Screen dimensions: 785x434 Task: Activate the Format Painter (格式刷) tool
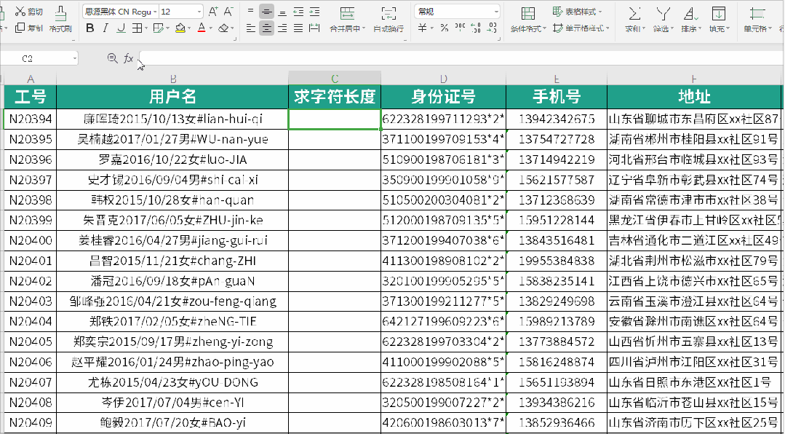click(60, 19)
